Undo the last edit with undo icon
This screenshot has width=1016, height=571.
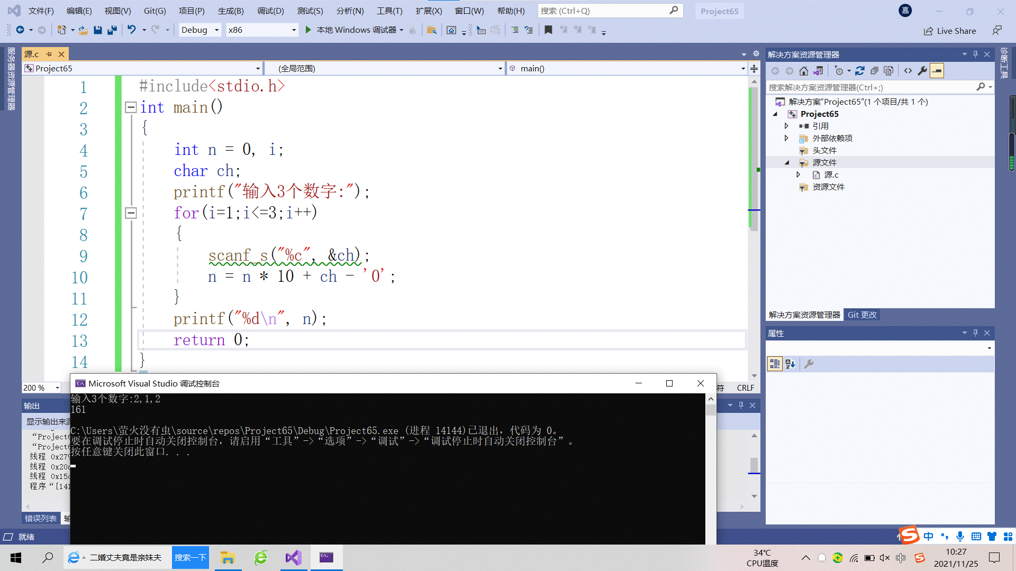click(x=132, y=30)
